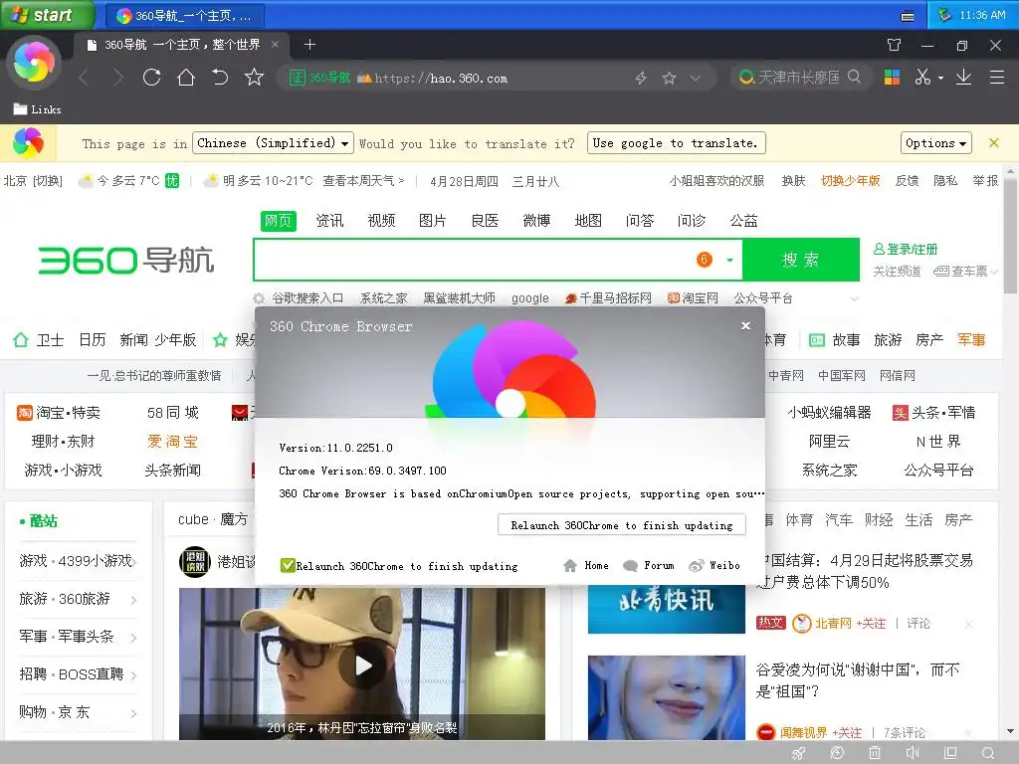1019x764 pixels.
Task: Open the hamburger main menu icon
Action: click(997, 78)
